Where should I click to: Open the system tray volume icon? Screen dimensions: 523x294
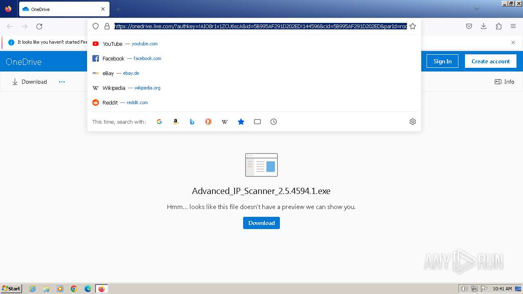coord(465,289)
